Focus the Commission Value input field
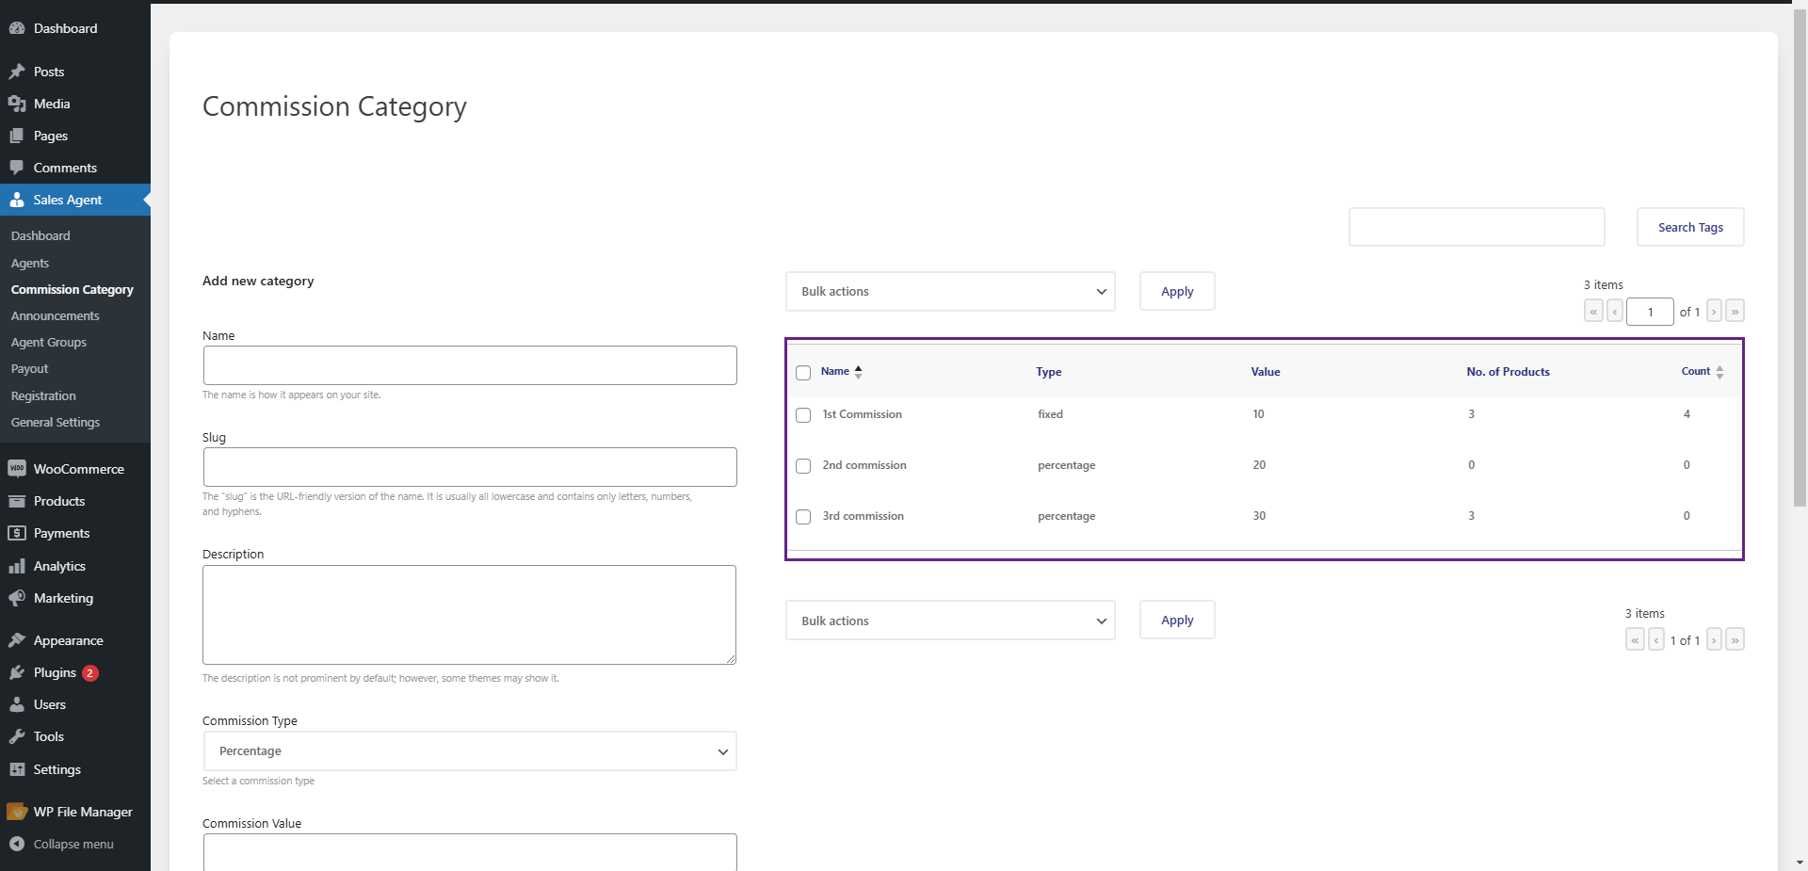1808x871 pixels. click(x=470, y=852)
